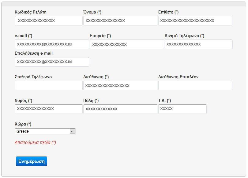Screen dimensions: 248x178
Task: Focus the required Διεύθυνση (*) text box
Action: [x=120, y=86]
